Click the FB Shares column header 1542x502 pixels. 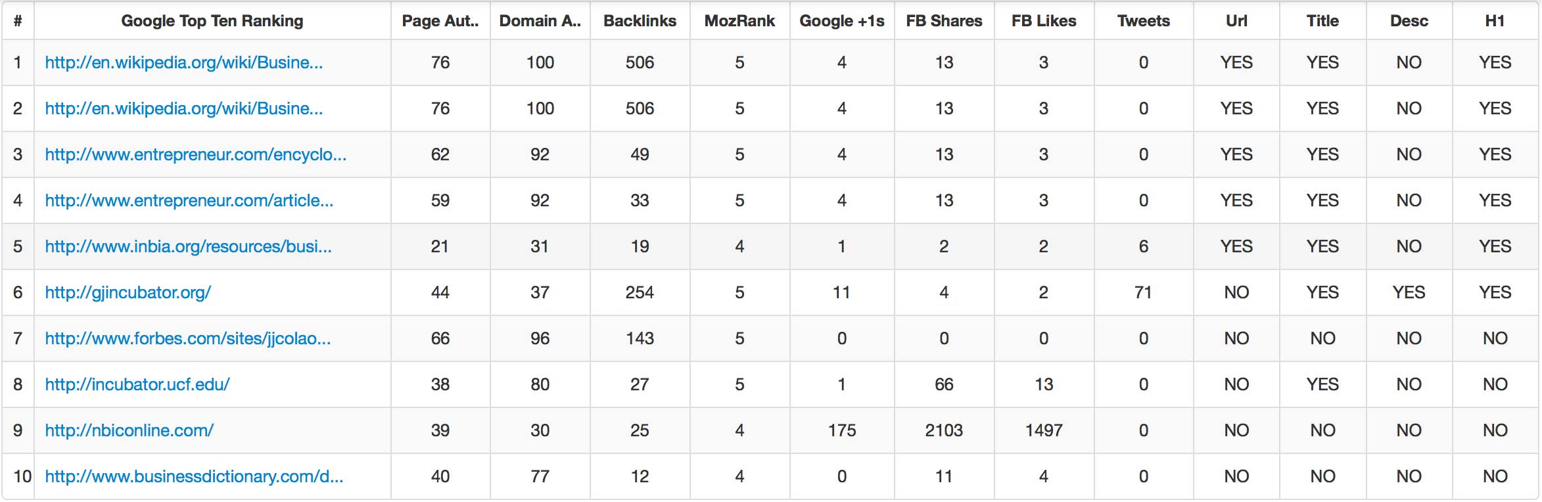click(945, 21)
